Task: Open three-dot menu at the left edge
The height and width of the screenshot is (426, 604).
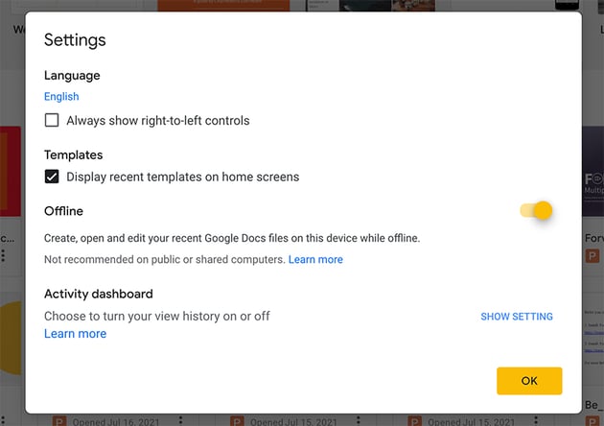Action: click(x=4, y=256)
